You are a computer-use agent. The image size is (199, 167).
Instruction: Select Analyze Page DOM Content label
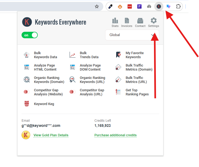[90, 67]
